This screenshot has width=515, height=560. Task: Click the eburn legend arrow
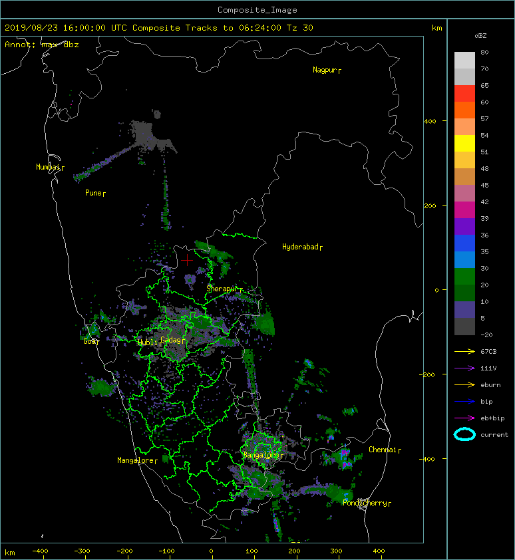[x=464, y=385]
